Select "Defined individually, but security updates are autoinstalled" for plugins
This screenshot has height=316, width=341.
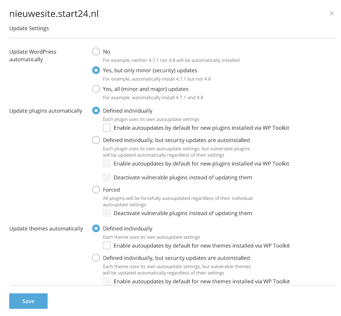click(x=96, y=140)
